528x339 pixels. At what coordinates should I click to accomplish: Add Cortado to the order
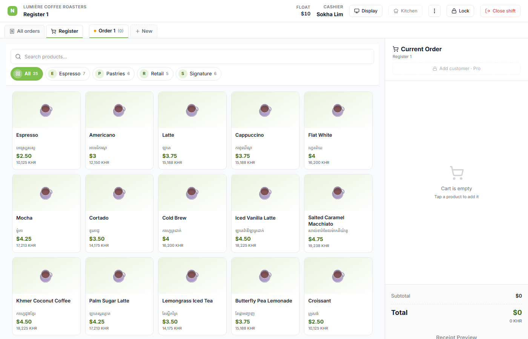pos(119,213)
